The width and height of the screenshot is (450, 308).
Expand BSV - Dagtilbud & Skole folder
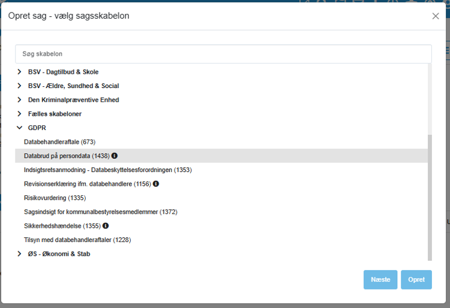19,72
